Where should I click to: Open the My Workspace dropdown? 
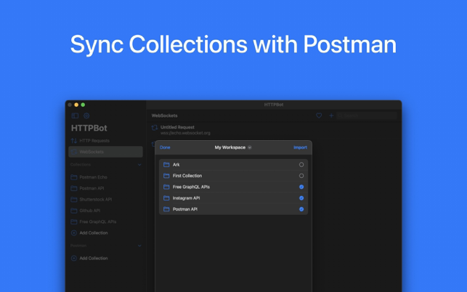point(233,147)
